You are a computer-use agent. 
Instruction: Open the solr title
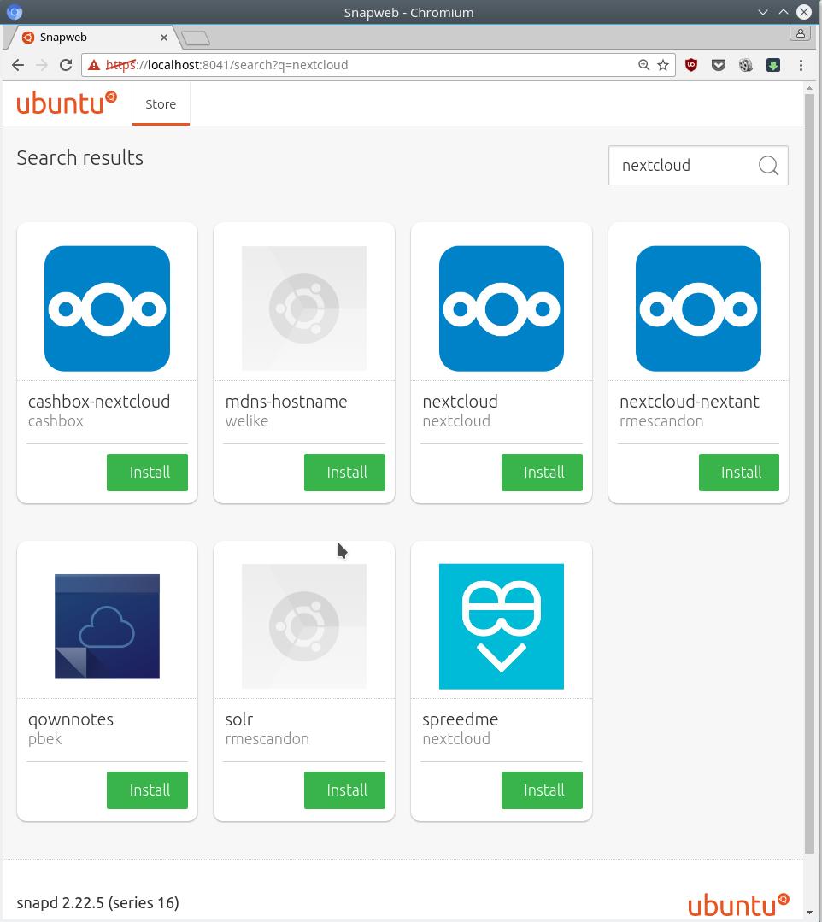[239, 719]
